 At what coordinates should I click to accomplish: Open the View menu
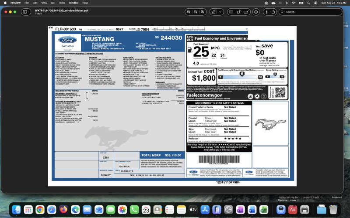click(x=44, y=3)
